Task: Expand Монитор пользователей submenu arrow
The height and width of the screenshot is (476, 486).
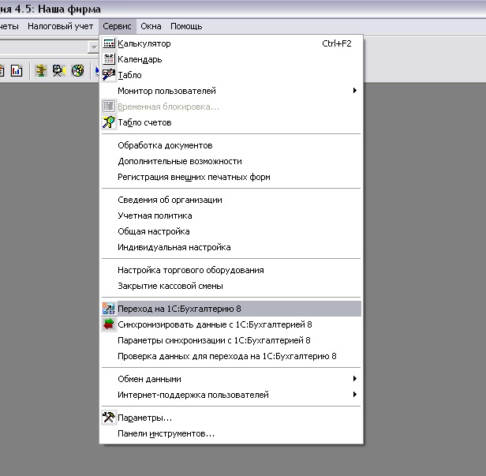Action: [354, 91]
